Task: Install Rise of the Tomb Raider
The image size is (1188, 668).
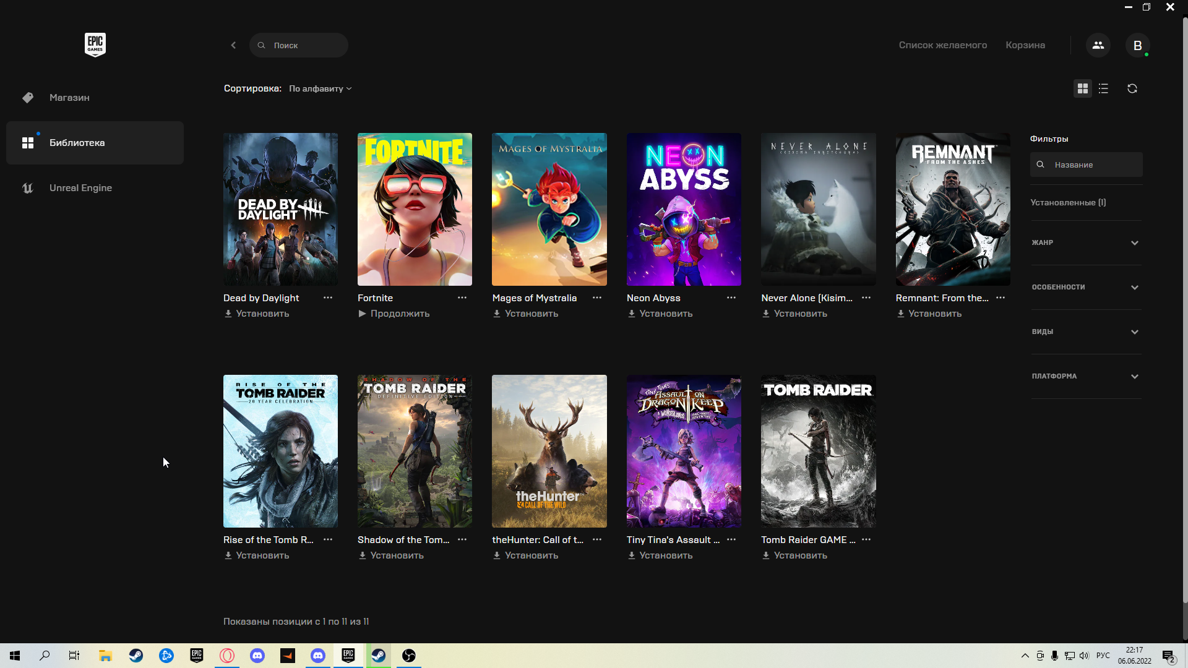Action: pyautogui.click(x=257, y=555)
